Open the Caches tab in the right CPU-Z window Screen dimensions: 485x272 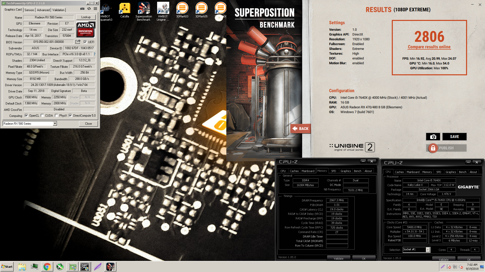point(399,172)
